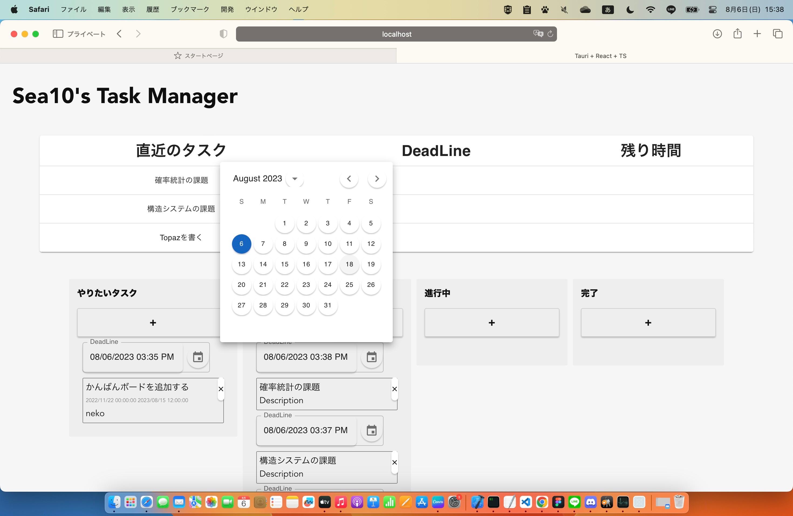Open the ブックマーク menu
This screenshot has width=793, height=516.
point(190,9)
